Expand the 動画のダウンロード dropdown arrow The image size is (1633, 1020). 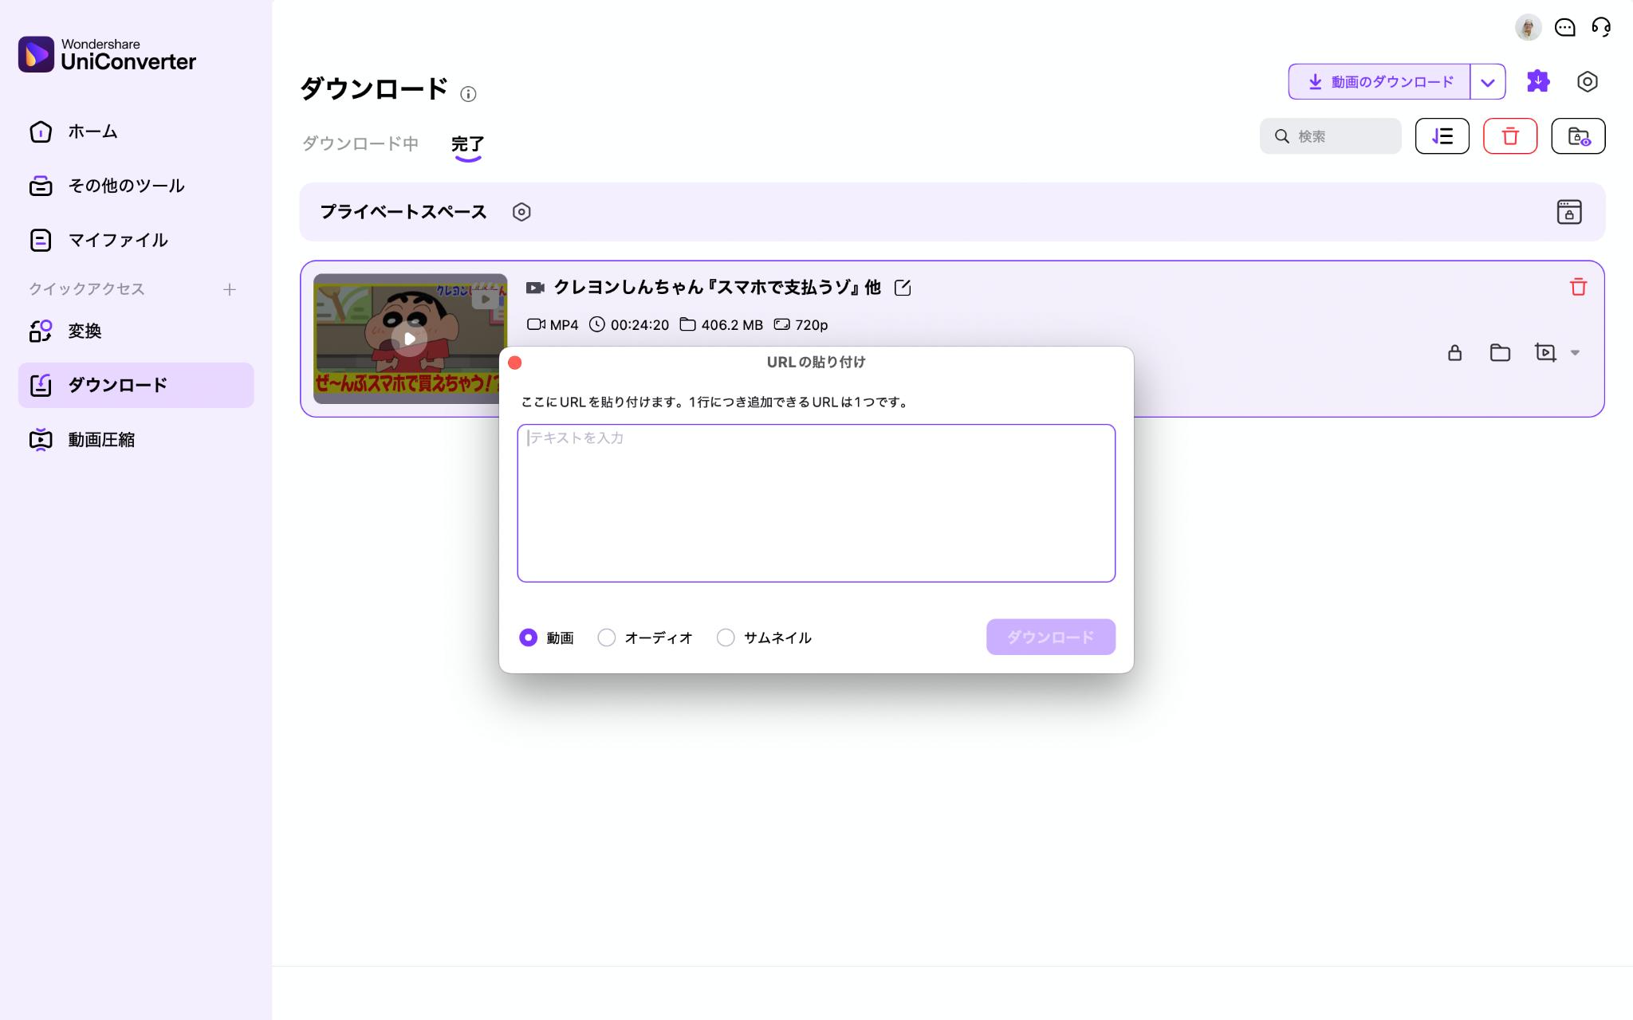tap(1487, 82)
